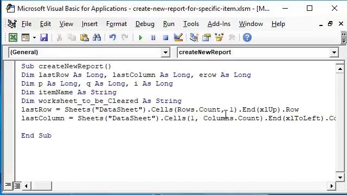Open the Edit menu
Viewport: 347px width, 195px height.
point(46,24)
